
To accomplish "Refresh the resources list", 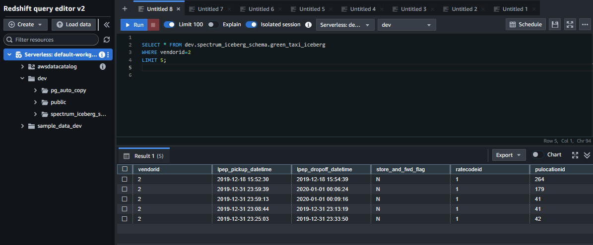I will pos(107,40).
